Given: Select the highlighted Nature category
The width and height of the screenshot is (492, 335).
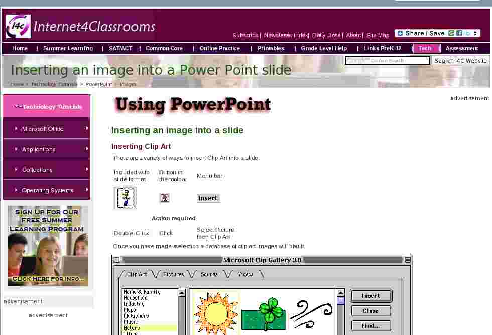Looking at the screenshot, I should (150, 328).
